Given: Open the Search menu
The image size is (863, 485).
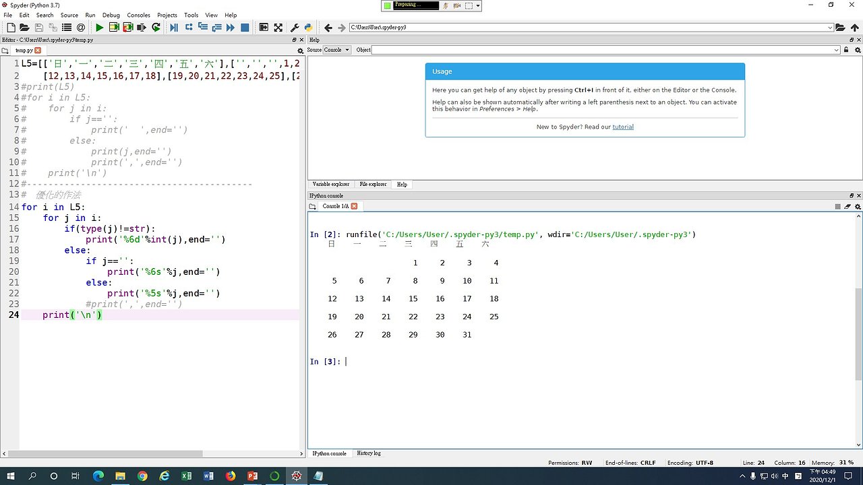Looking at the screenshot, I should [44, 15].
